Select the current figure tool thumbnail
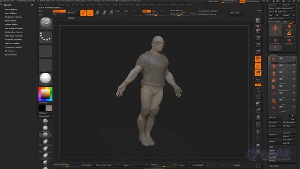This screenshot has height=169, width=300. click(x=275, y=30)
